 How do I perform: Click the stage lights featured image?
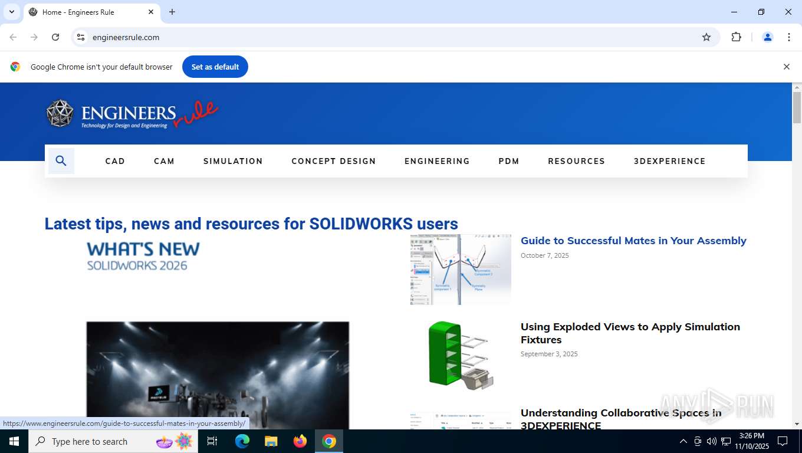pyautogui.click(x=218, y=375)
